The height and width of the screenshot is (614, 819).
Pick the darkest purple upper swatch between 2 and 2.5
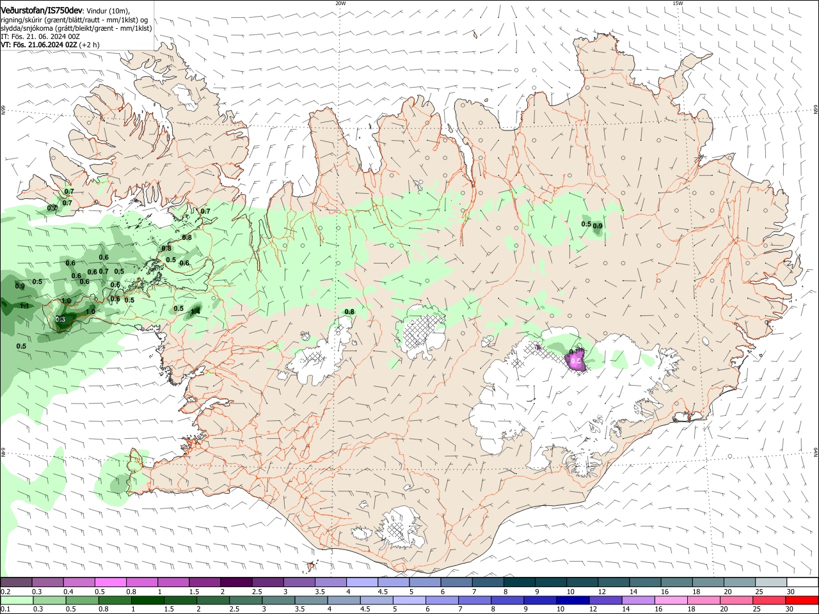(x=236, y=583)
